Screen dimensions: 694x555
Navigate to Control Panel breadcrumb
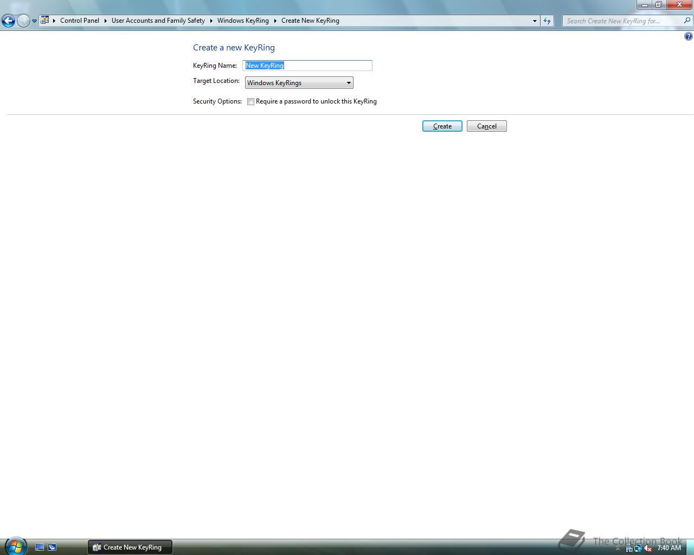pyautogui.click(x=80, y=21)
